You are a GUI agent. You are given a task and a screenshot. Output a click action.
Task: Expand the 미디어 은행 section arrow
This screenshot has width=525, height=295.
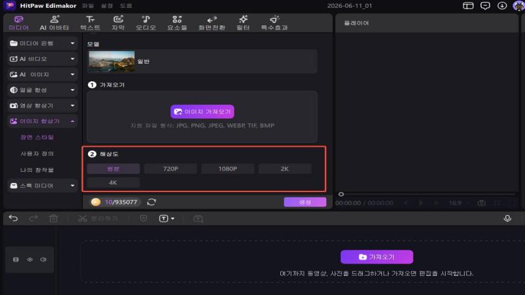pos(72,43)
